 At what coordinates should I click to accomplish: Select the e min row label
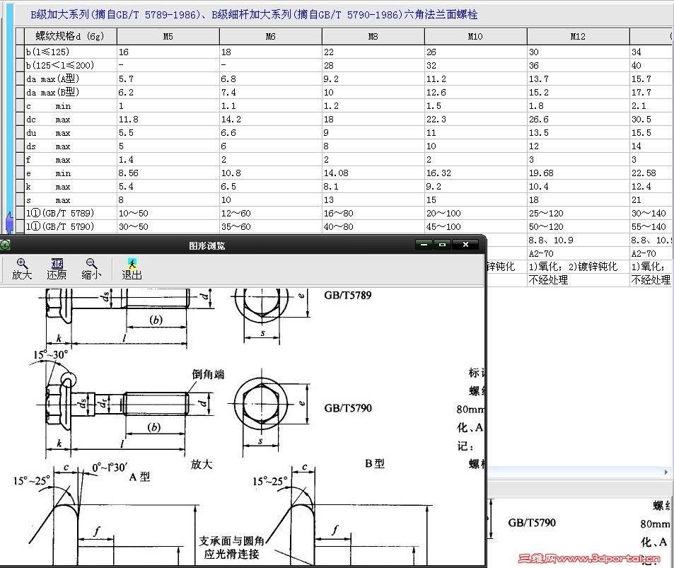[x=71, y=173]
